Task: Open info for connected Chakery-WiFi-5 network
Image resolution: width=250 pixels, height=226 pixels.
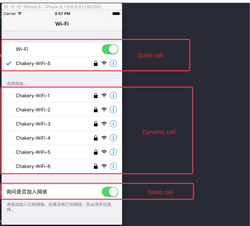Action: click(x=113, y=63)
